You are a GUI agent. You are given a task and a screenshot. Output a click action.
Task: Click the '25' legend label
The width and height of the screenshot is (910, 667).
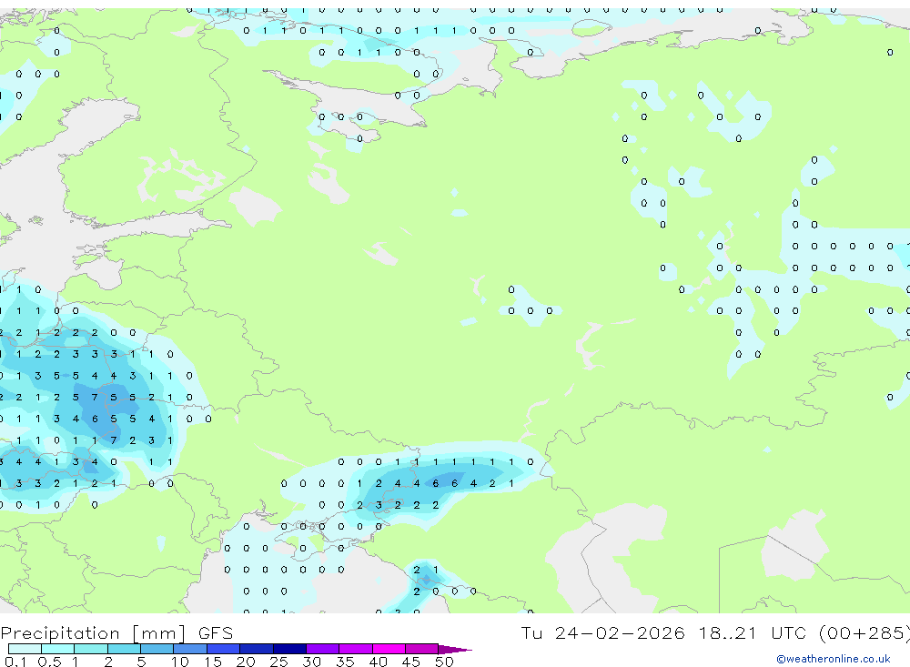pyautogui.click(x=278, y=662)
